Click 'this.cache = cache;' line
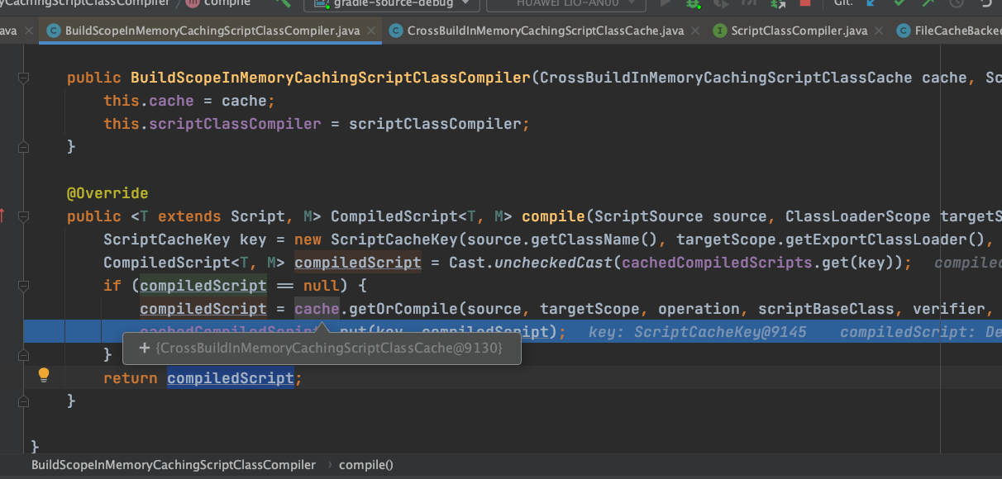This screenshot has height=479, width=1002. 189,101
